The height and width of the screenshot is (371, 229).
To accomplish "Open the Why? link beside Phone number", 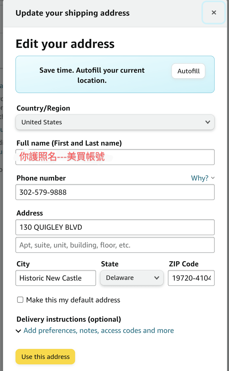I will point(199,178).
